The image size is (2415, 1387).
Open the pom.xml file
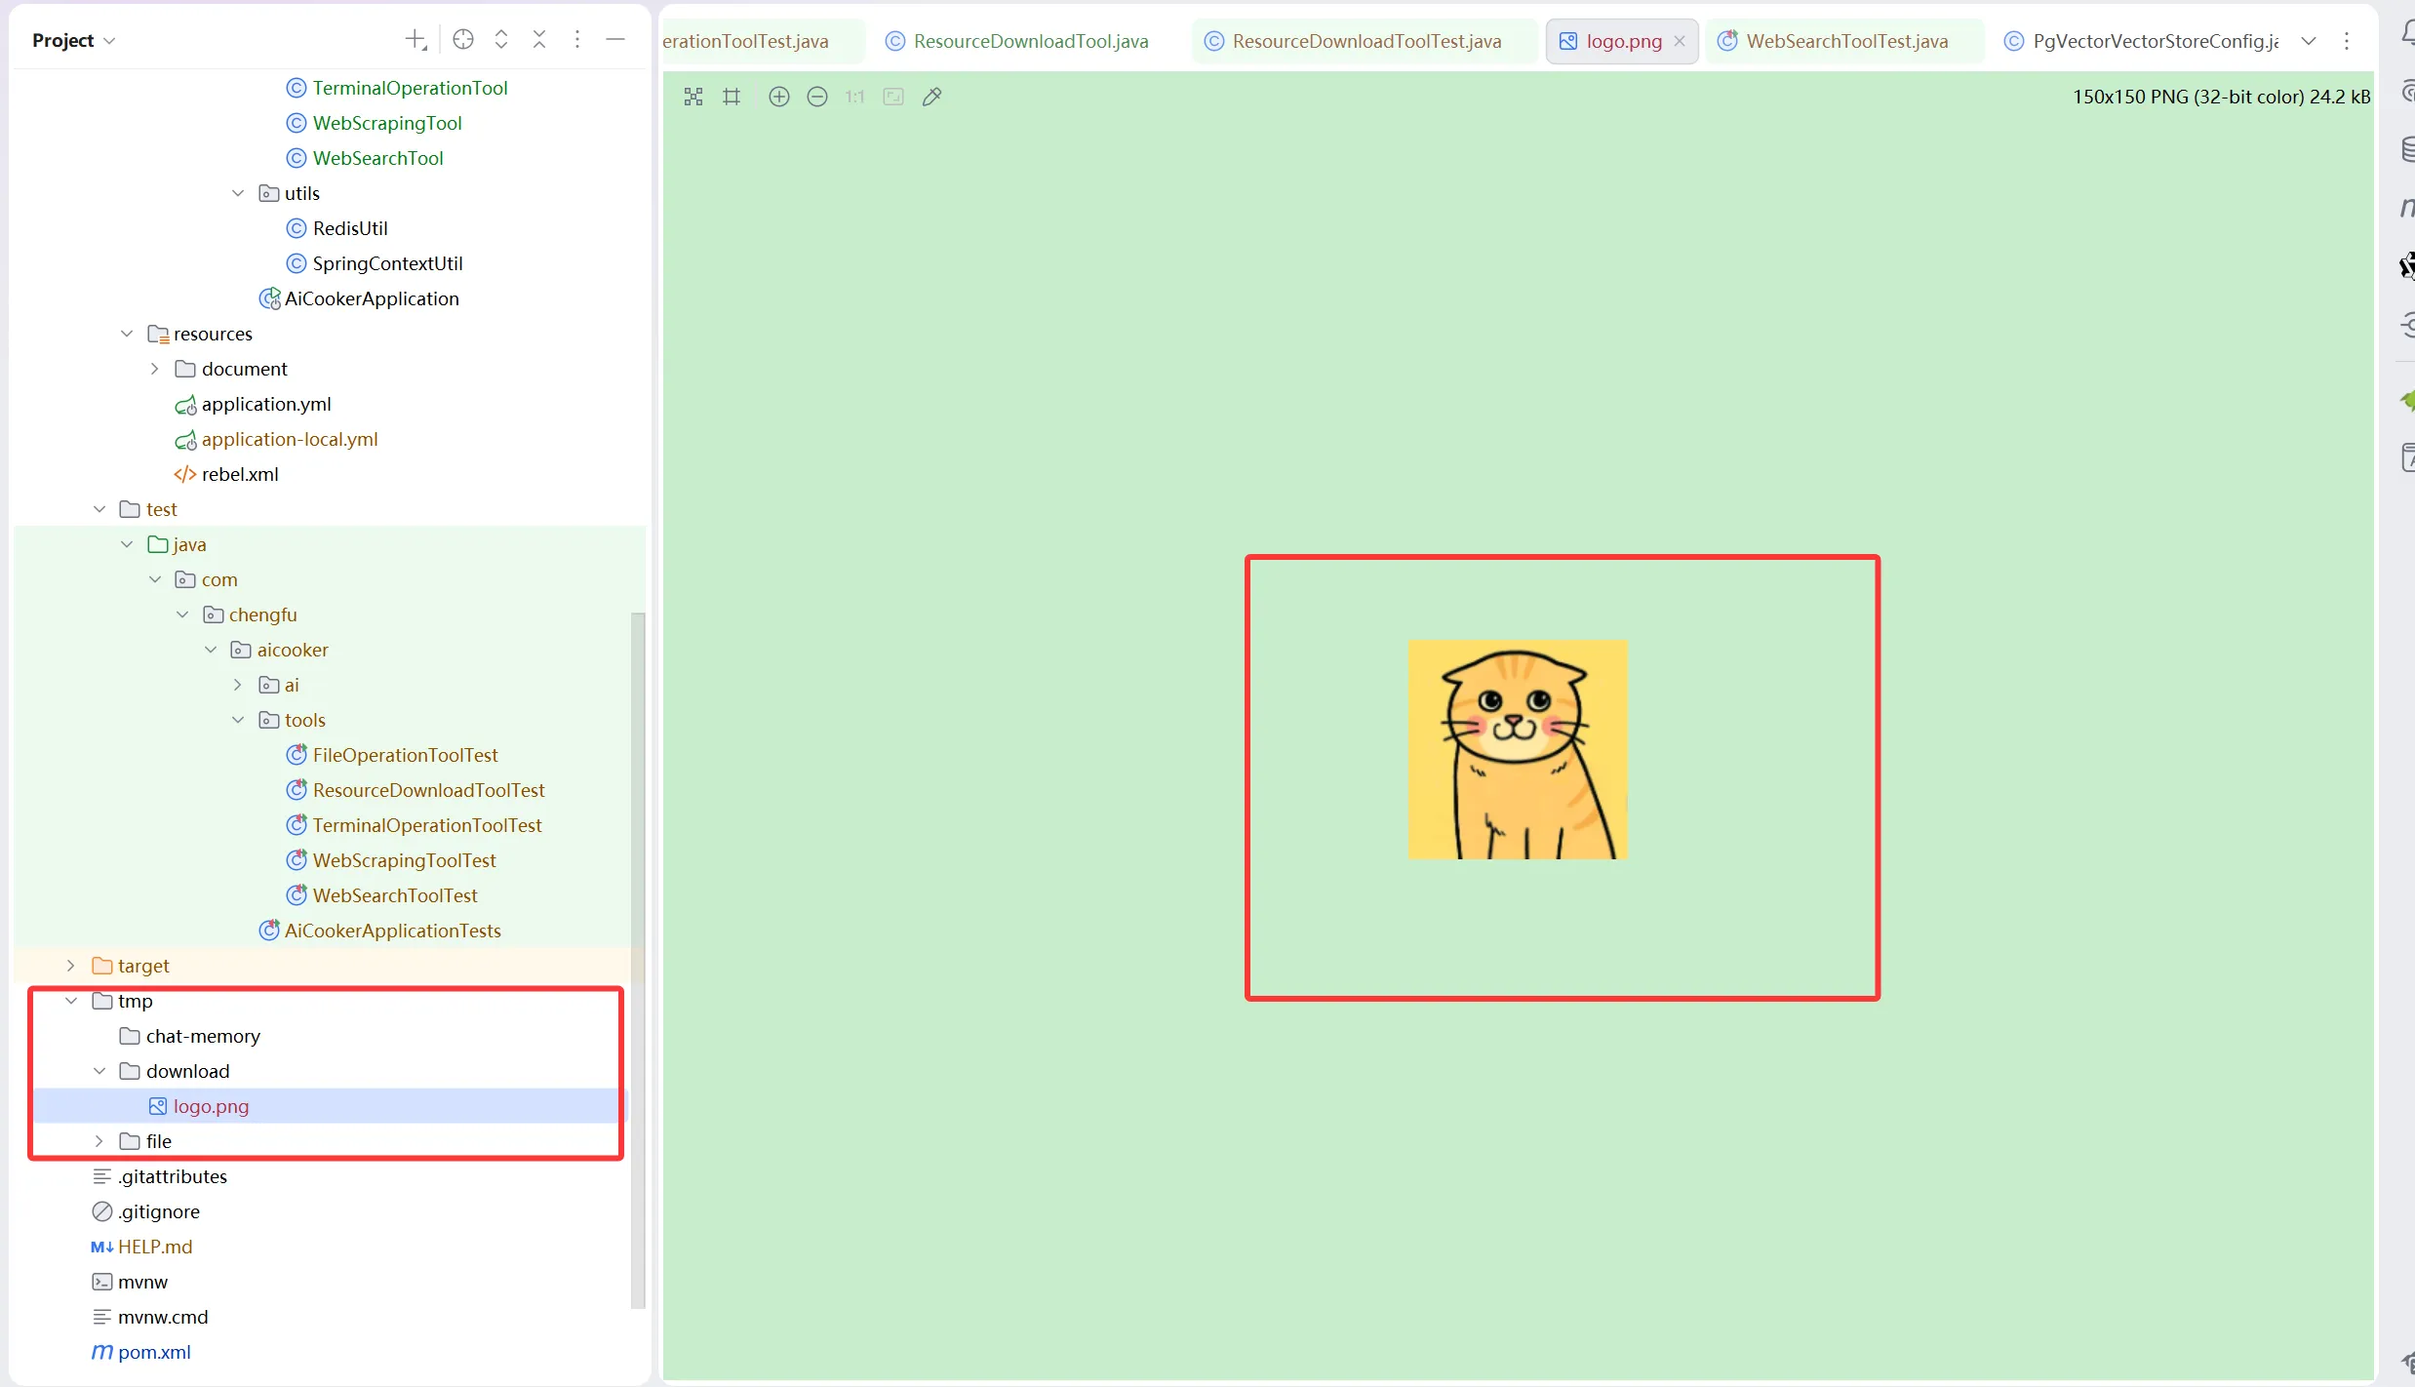click(154, 1352)
